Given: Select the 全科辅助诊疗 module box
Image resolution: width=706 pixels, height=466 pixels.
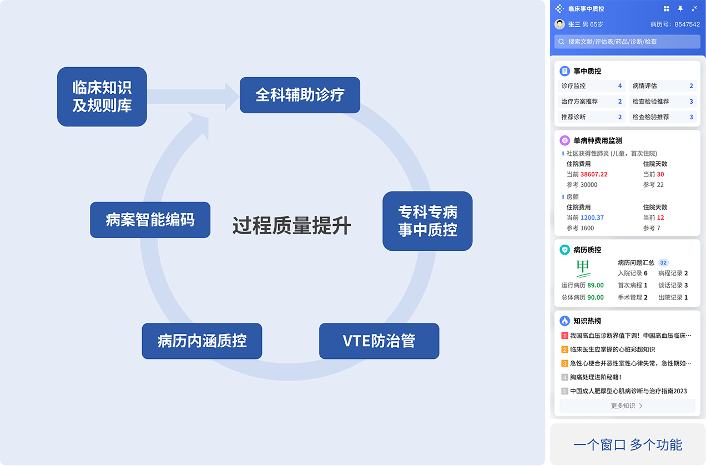Looking at the screenshot, I should tap(300, 95).
